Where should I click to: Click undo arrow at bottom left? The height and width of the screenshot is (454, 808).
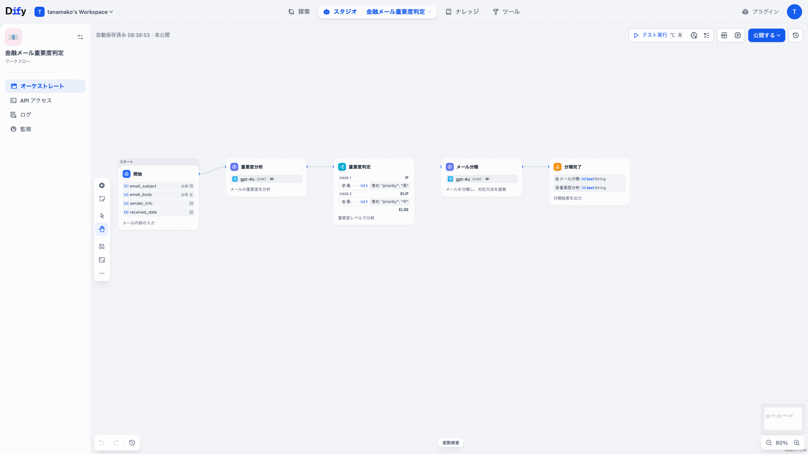[101, 443]
